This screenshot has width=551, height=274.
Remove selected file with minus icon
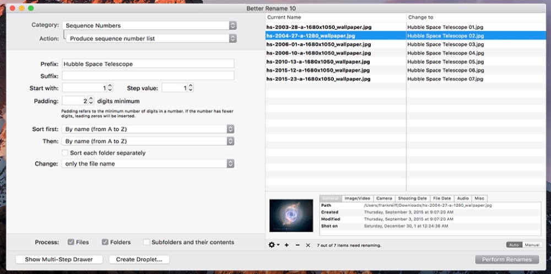(298, 245)
